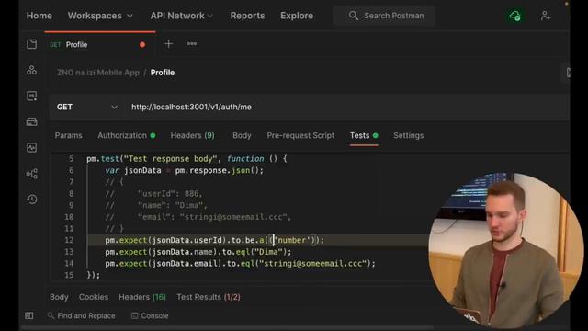Click line 6 var jsonData statement
Viewport: 588px width, 331px height.
click(184, 170)
